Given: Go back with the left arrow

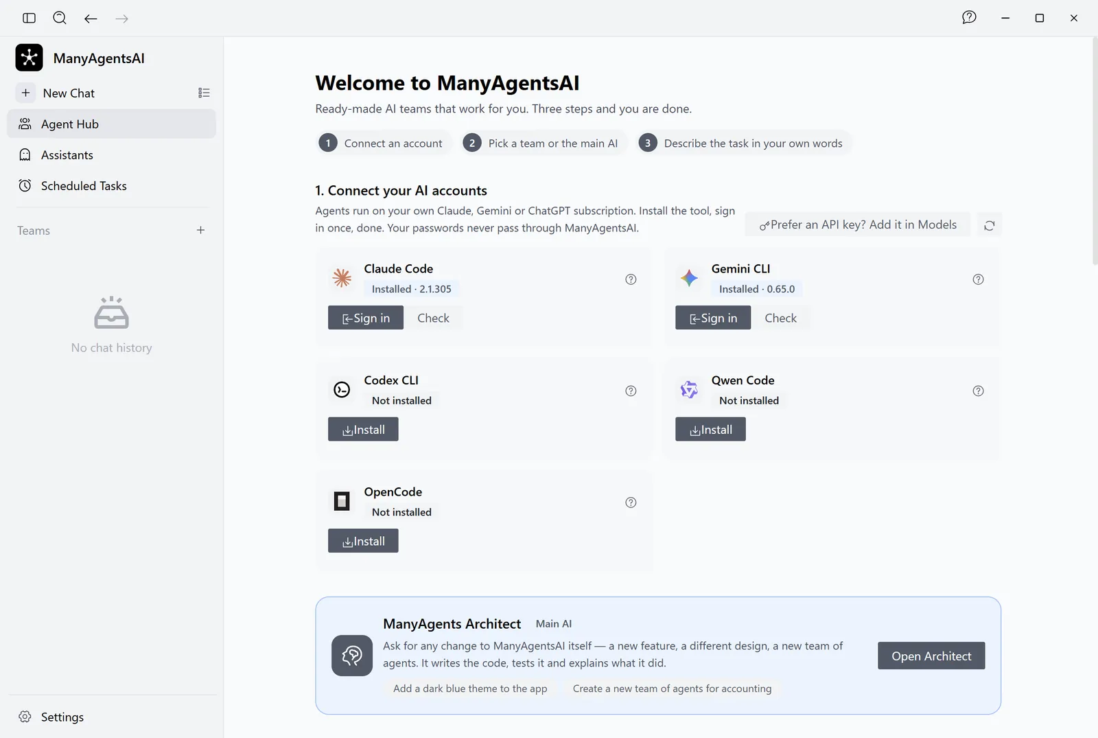Looking at the screenshot, I should click(91, 19).
